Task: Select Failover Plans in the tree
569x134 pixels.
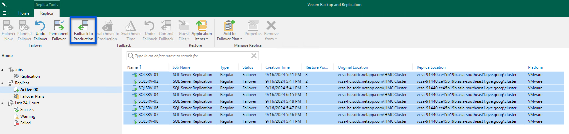Action: tap(32, 96)
